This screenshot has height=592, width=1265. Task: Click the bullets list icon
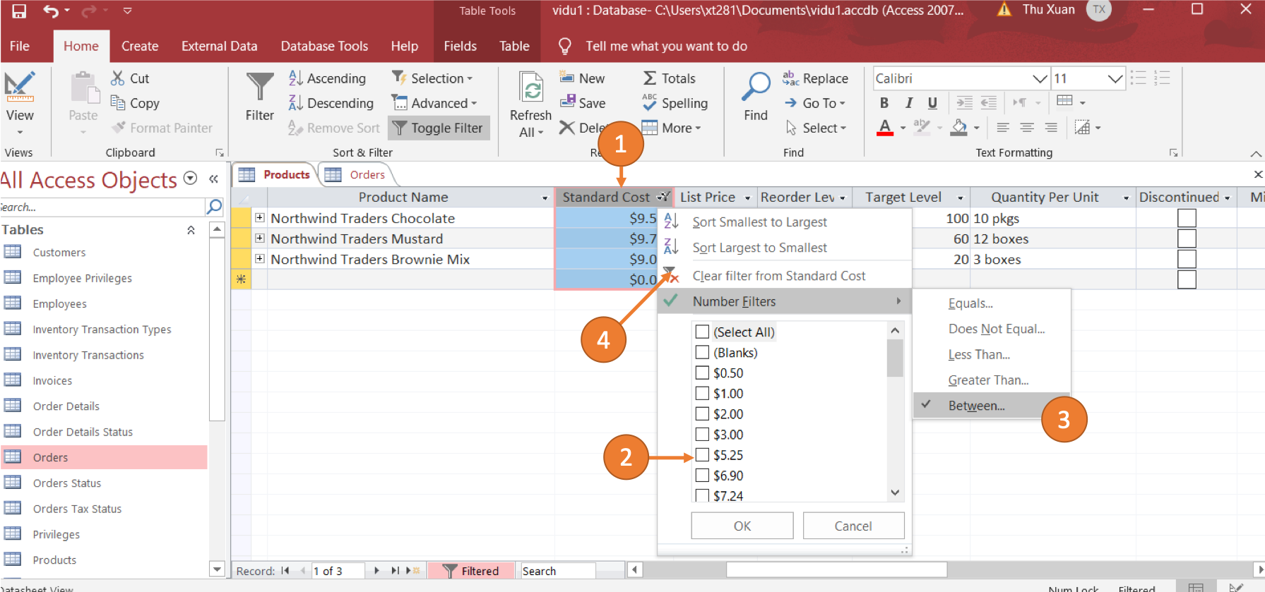(x=1139, y=78)
